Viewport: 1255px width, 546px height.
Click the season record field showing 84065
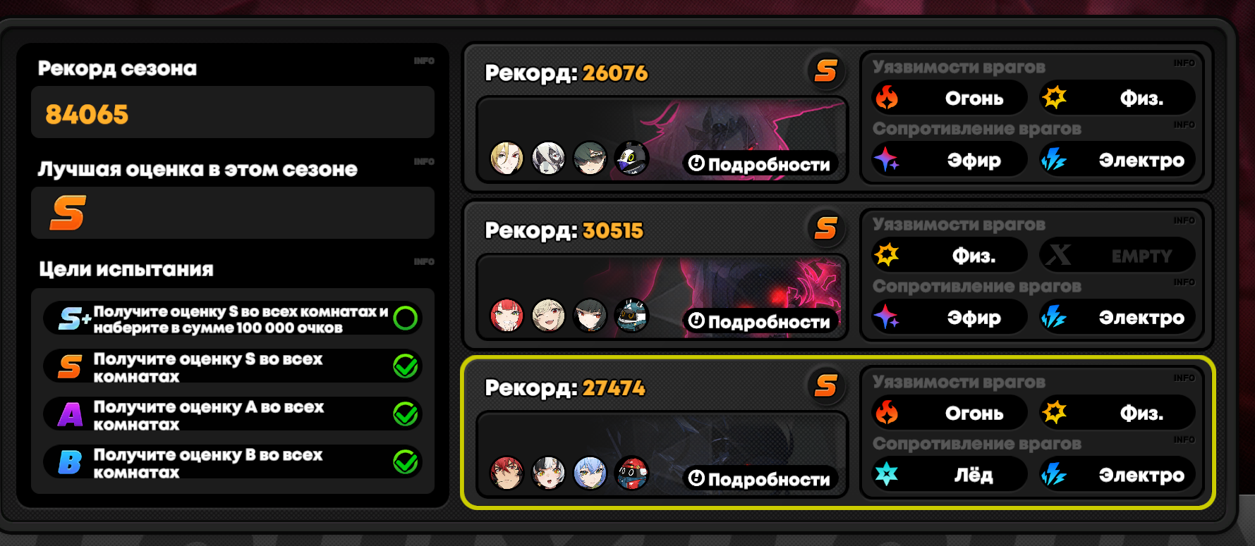(x=233, y=113)
